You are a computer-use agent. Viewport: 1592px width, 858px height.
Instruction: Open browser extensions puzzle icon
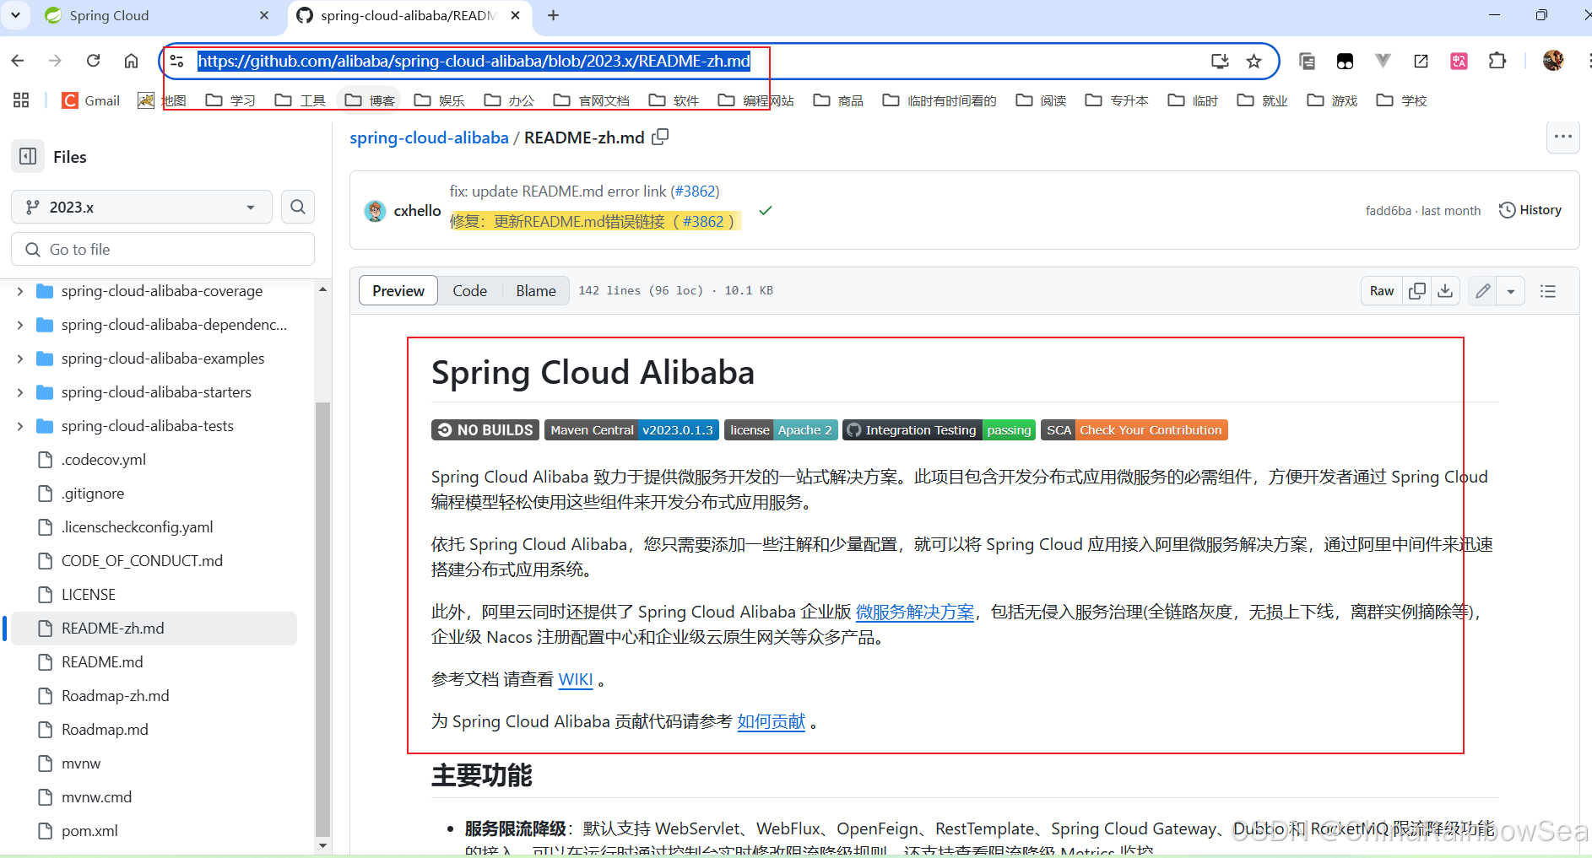pyautogui.click(x=1497, y=61)
